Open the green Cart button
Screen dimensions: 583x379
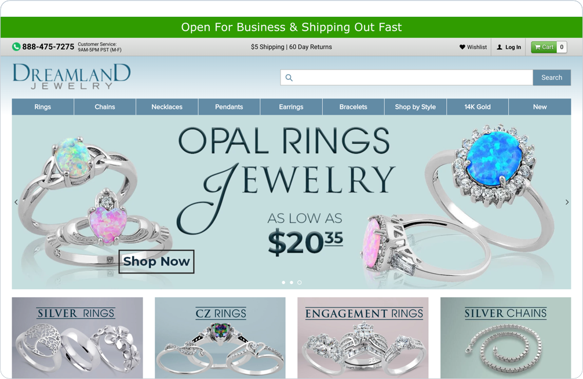(x=544, y=48)
